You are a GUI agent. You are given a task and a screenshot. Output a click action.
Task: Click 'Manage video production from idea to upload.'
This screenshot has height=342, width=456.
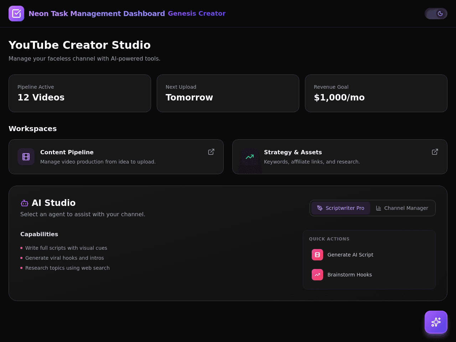(98, 162)
